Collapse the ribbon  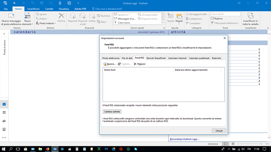point(268,28)
